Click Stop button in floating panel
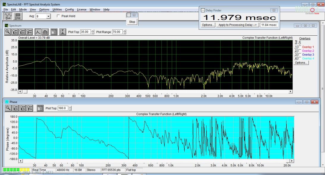Image resolution: width=325 pixels, height=175 pixels. pos(132,22)
